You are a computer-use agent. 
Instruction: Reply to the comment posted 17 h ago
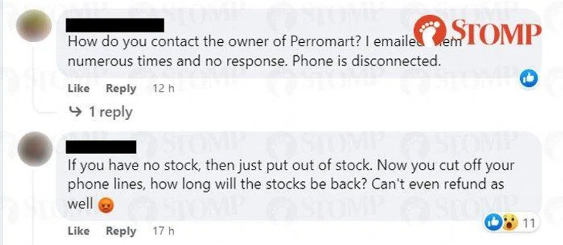coord(121,230)
